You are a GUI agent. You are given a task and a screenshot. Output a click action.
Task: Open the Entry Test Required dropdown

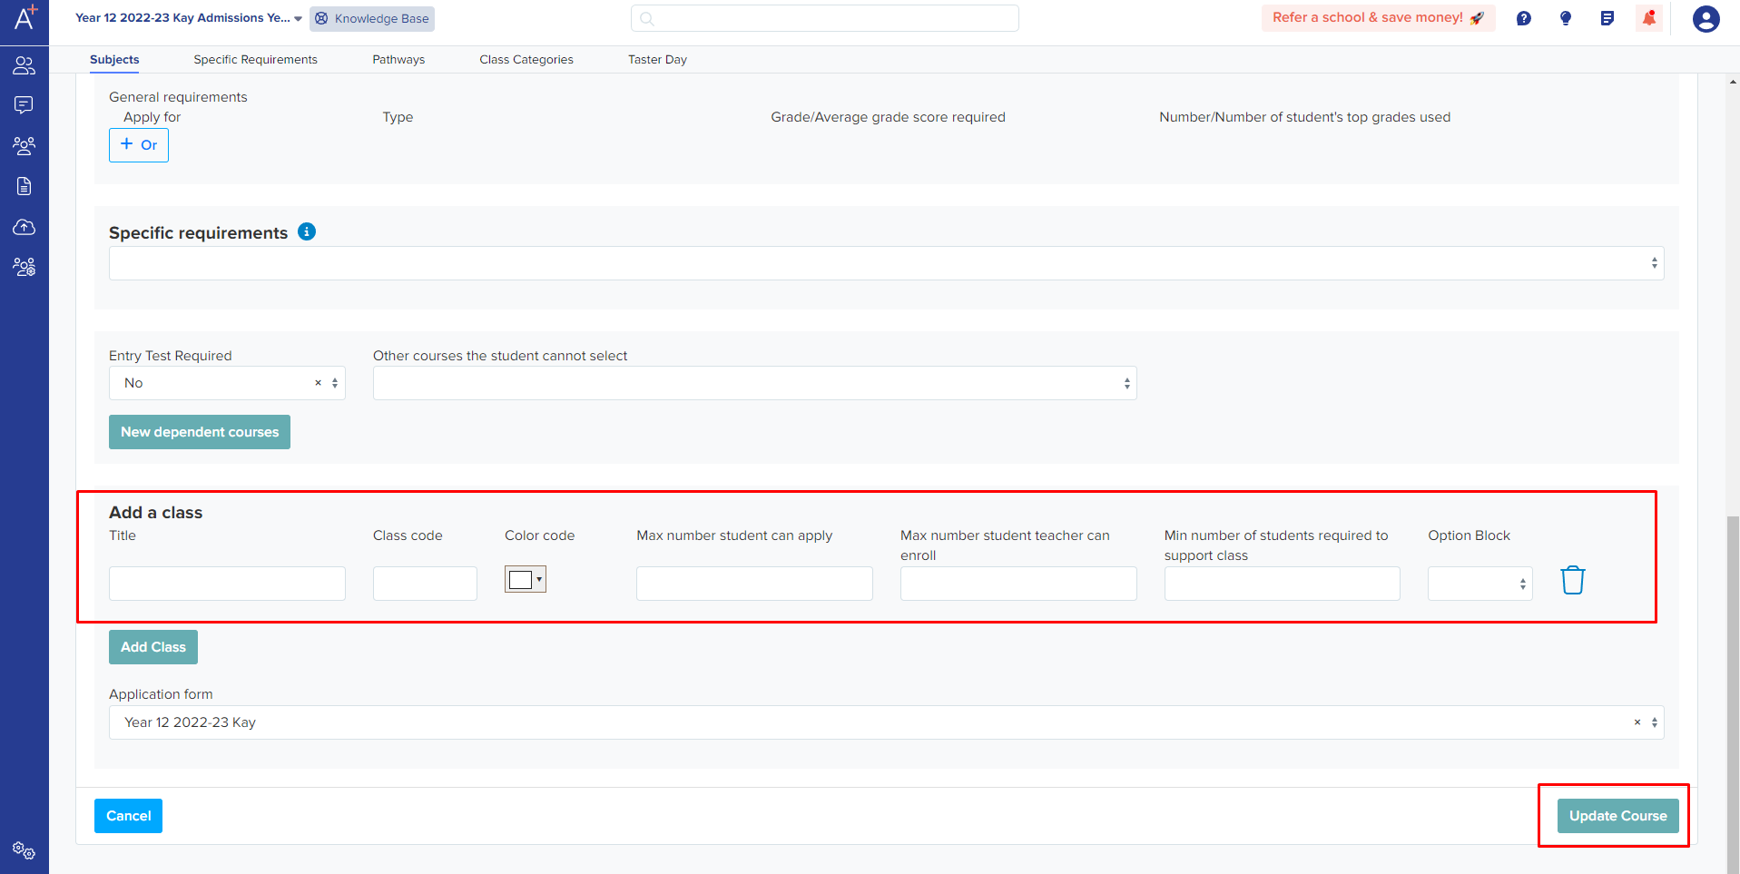pos(227,383)
